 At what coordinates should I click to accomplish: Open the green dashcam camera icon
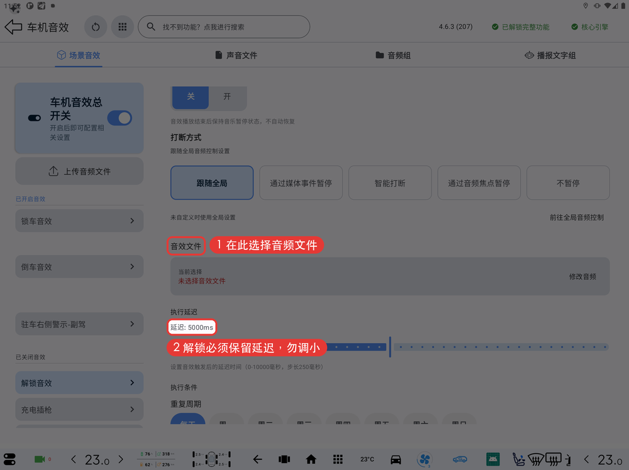coord(40,459)
